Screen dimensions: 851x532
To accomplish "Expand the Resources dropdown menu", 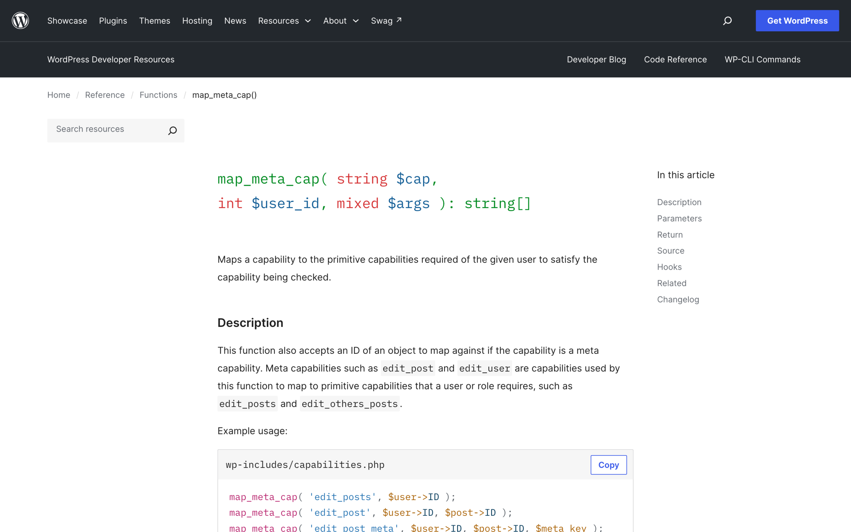I will pyautogui.click(x=285, y=21).
